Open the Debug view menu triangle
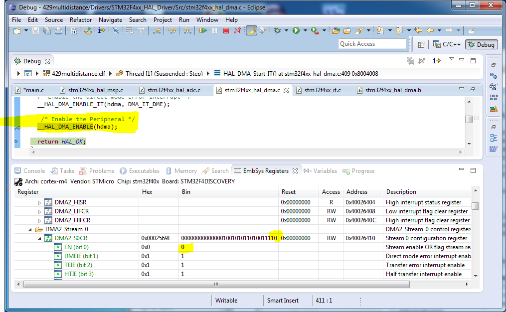506x312 pixels. pyautogui.click(x=452, y=59)
